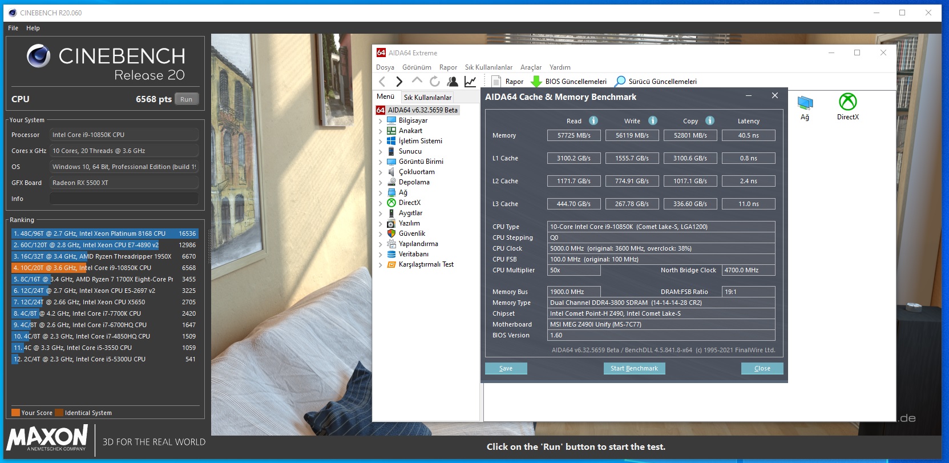The image size is (949, 463).
Task: Expand the Anakart tree node
Action: point(381,131)
